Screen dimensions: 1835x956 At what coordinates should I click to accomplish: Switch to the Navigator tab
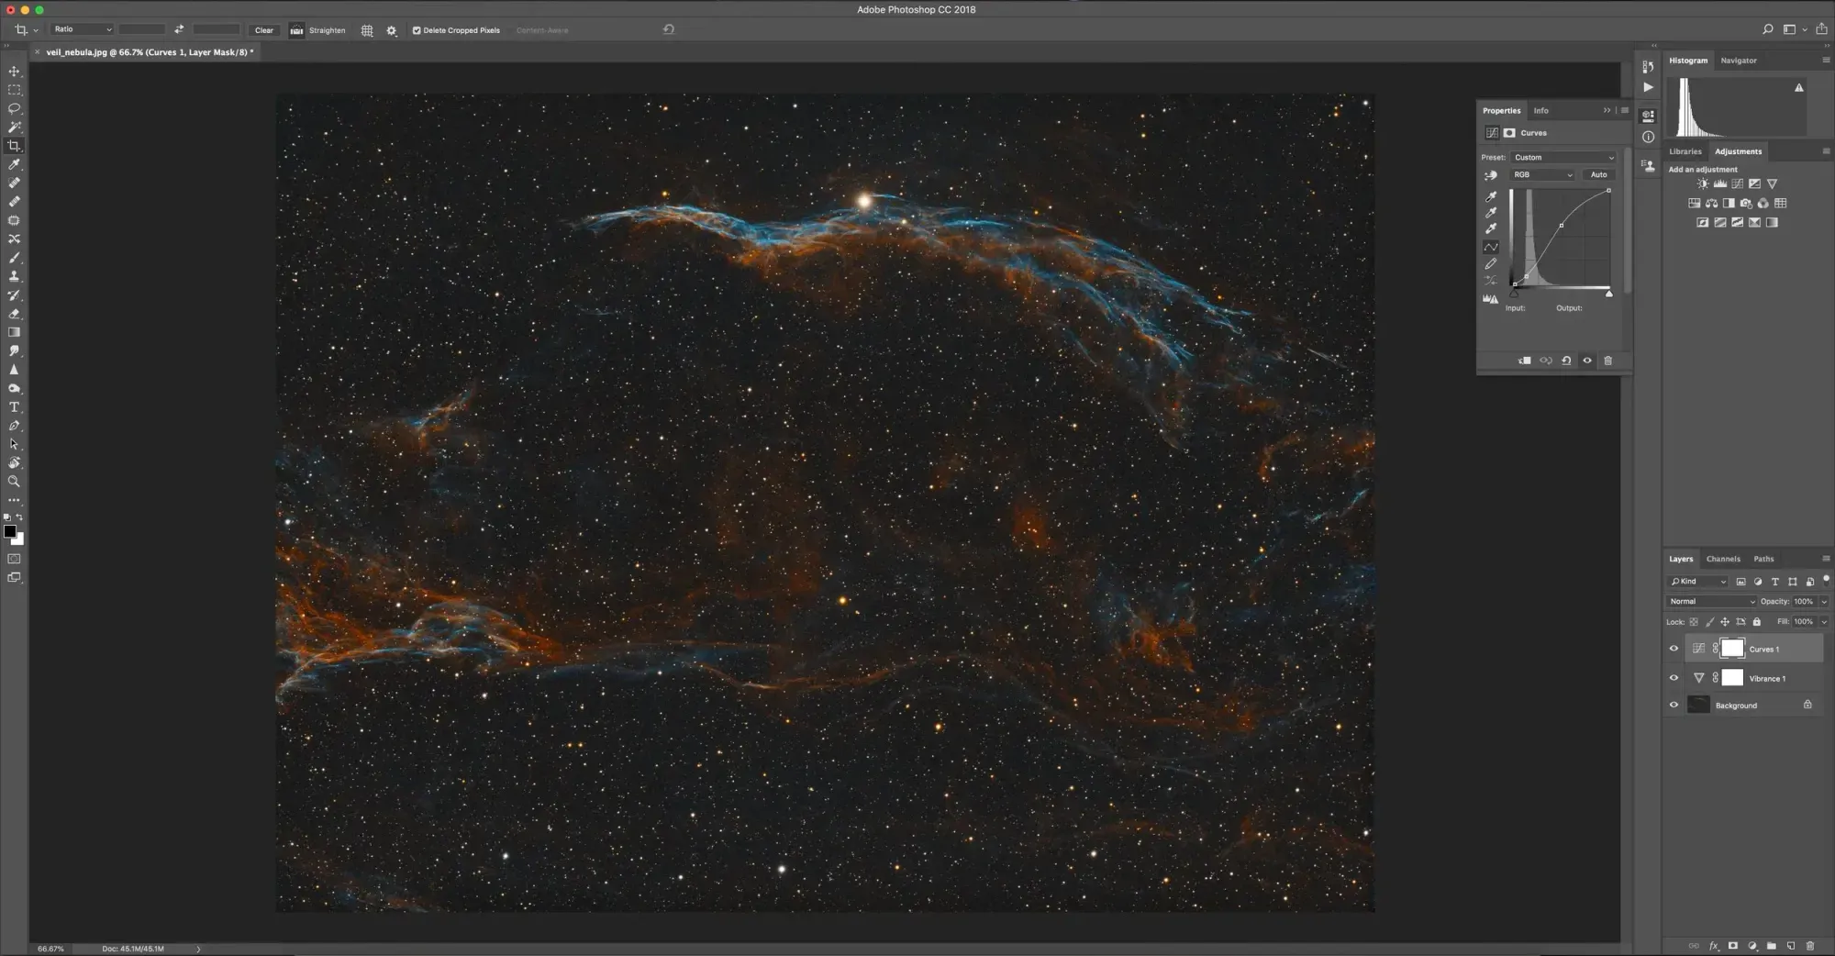1738,61
